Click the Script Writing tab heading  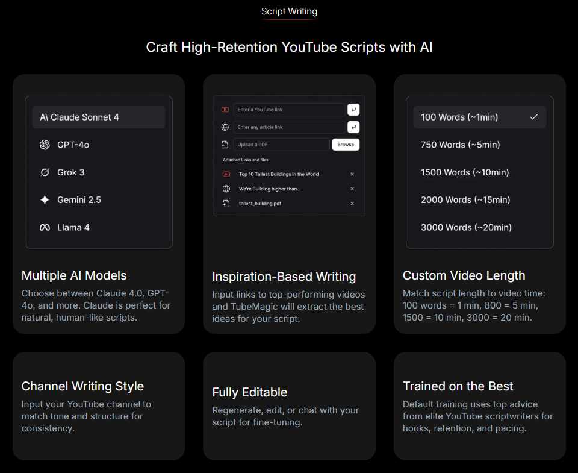click(x=289, y=11)
